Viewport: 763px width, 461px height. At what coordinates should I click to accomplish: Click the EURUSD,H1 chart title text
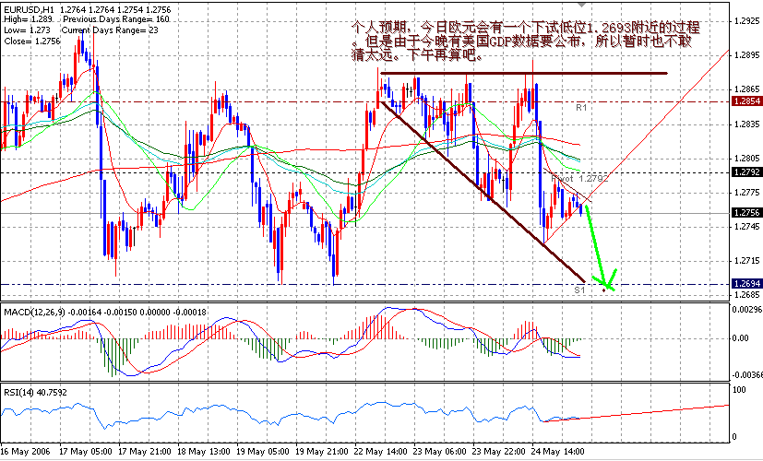(x=30, y=9)
